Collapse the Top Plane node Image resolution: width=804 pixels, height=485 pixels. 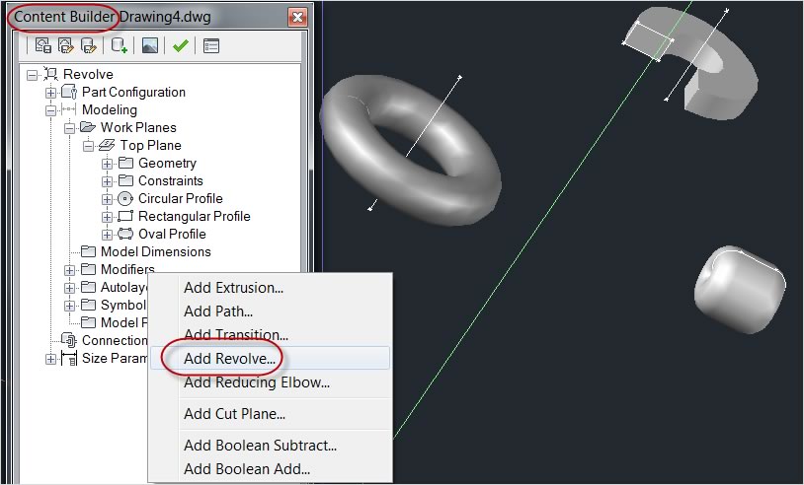(89, 145)
